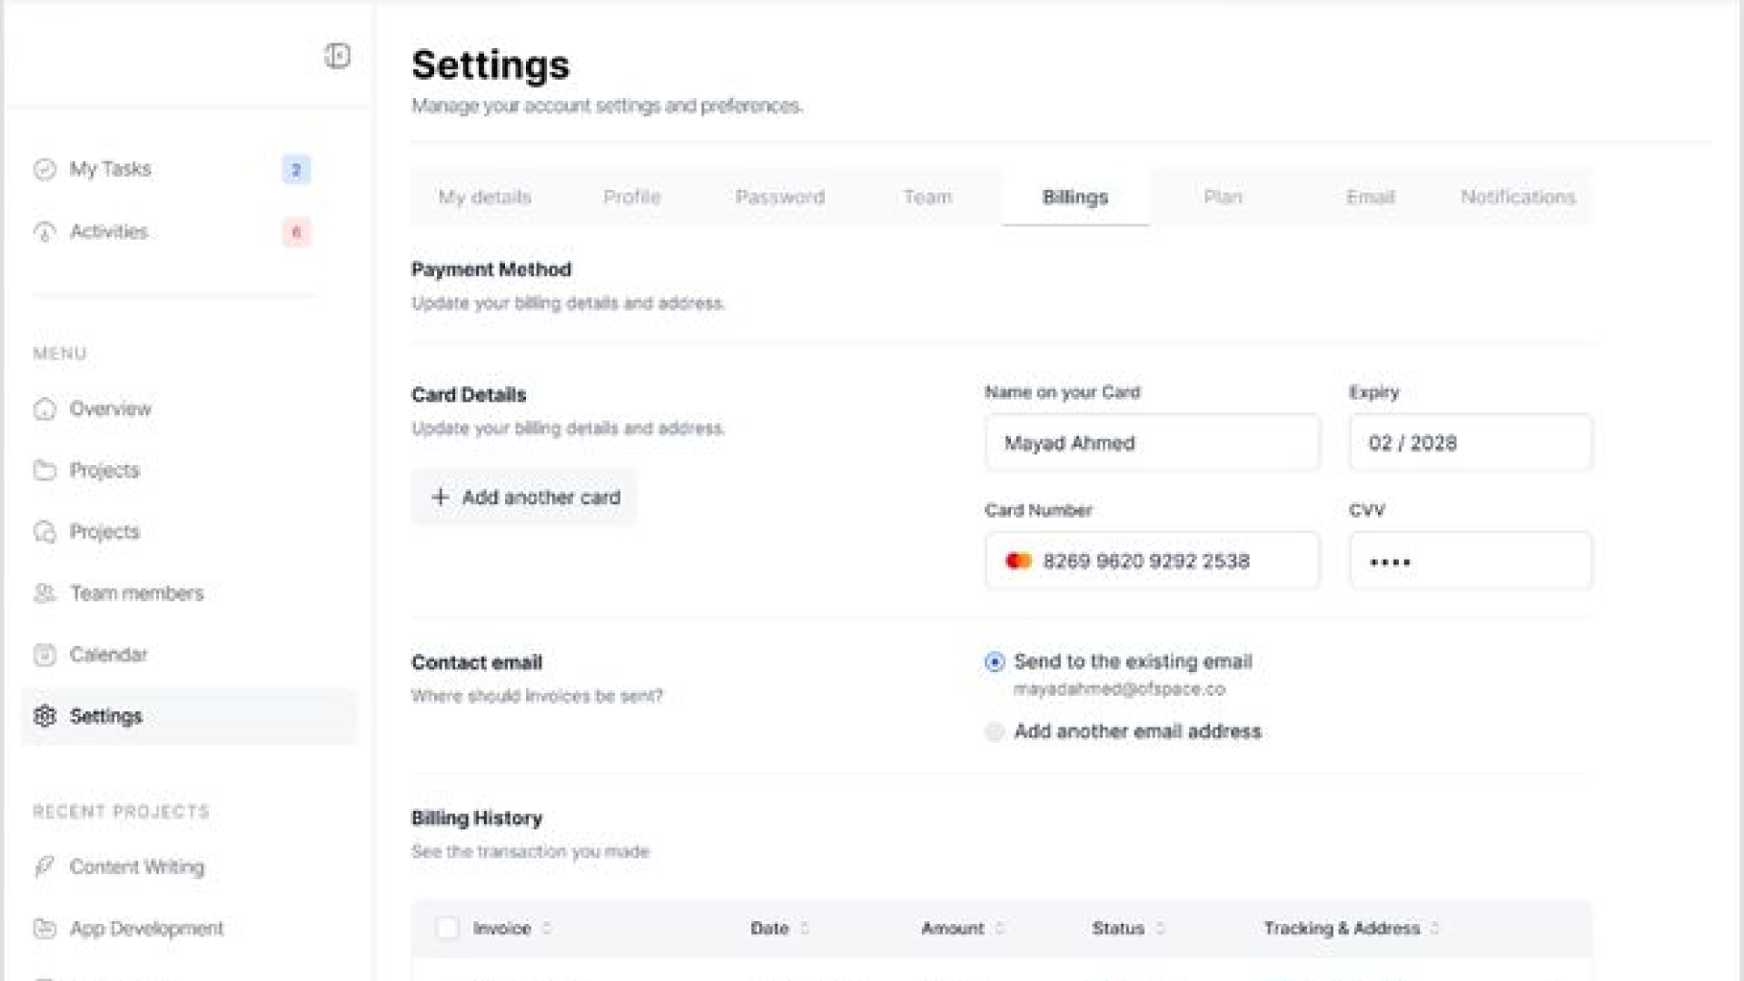The width and height of the screenshot is (1744, 981).
Task: Click the Settings gear icon
Action: pyautogui.click(x=45, y=716)
